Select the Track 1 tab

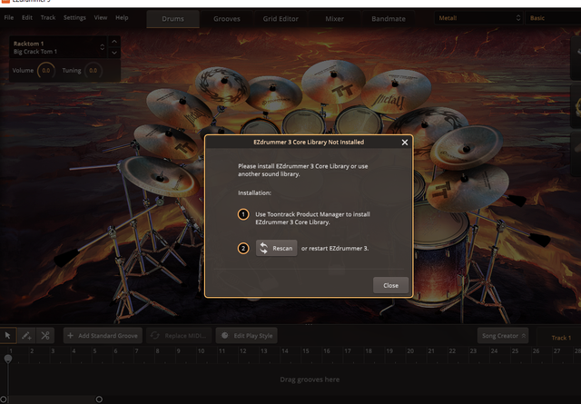(x=561, y=338)
